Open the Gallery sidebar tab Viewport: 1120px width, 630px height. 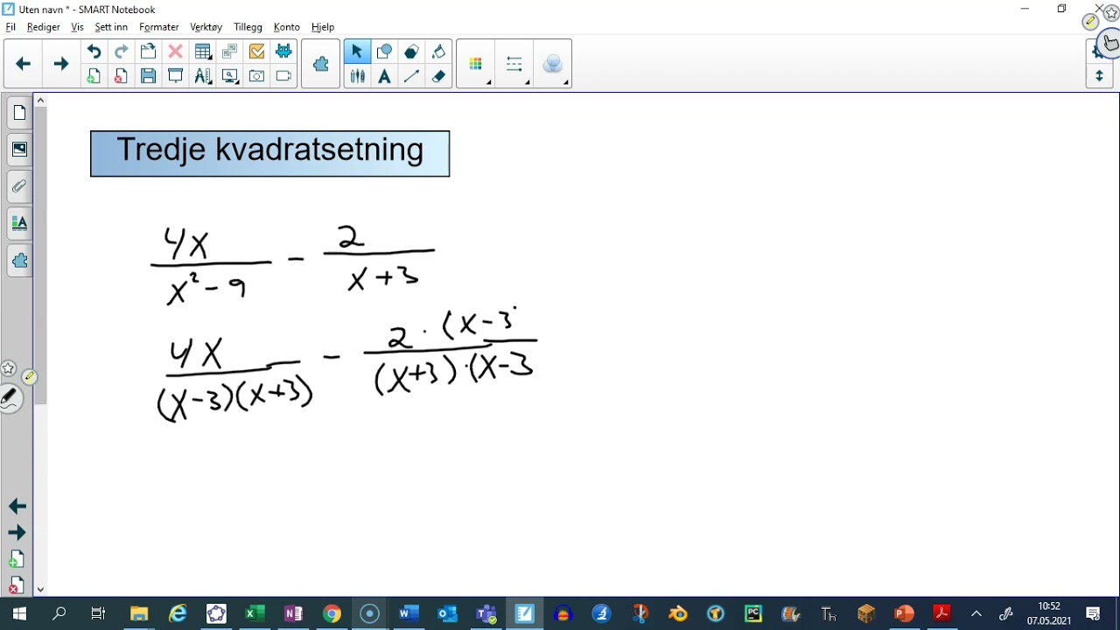click(x=19, y=150)
